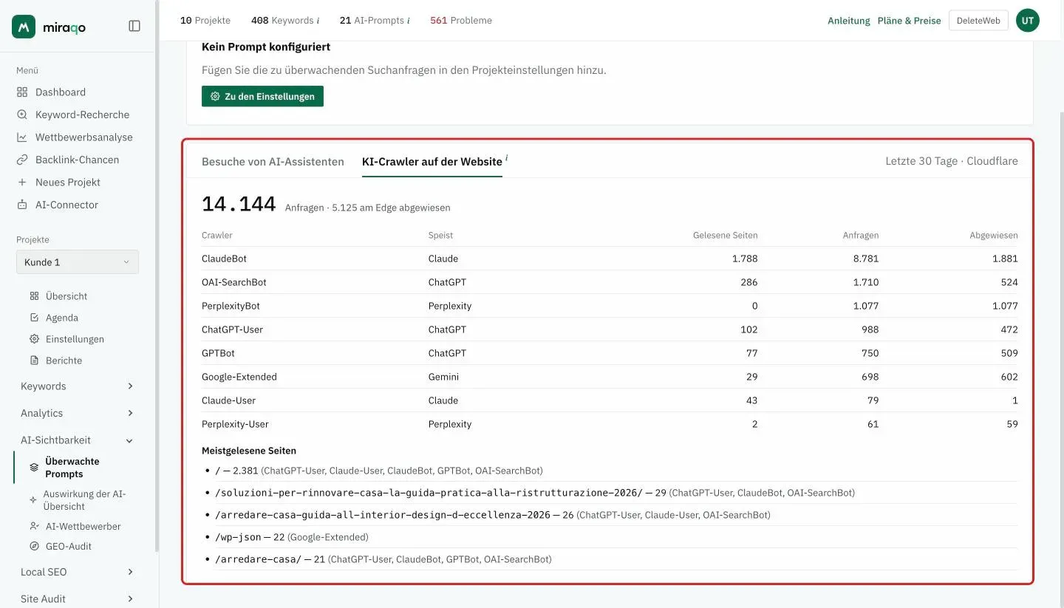The height and width of the screenshot is (608, 1064).
Task: Expand the Keywords sidebar section
Action: (78, 386)
